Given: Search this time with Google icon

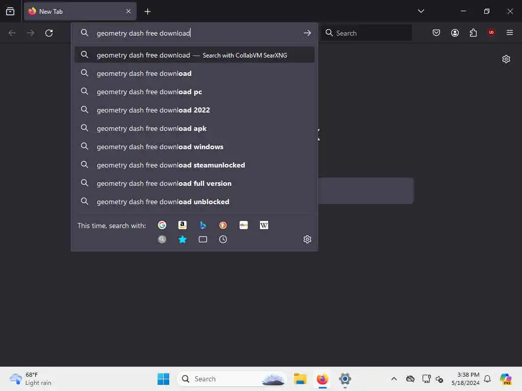Looking at the screenshot, I should coord(162,225).
